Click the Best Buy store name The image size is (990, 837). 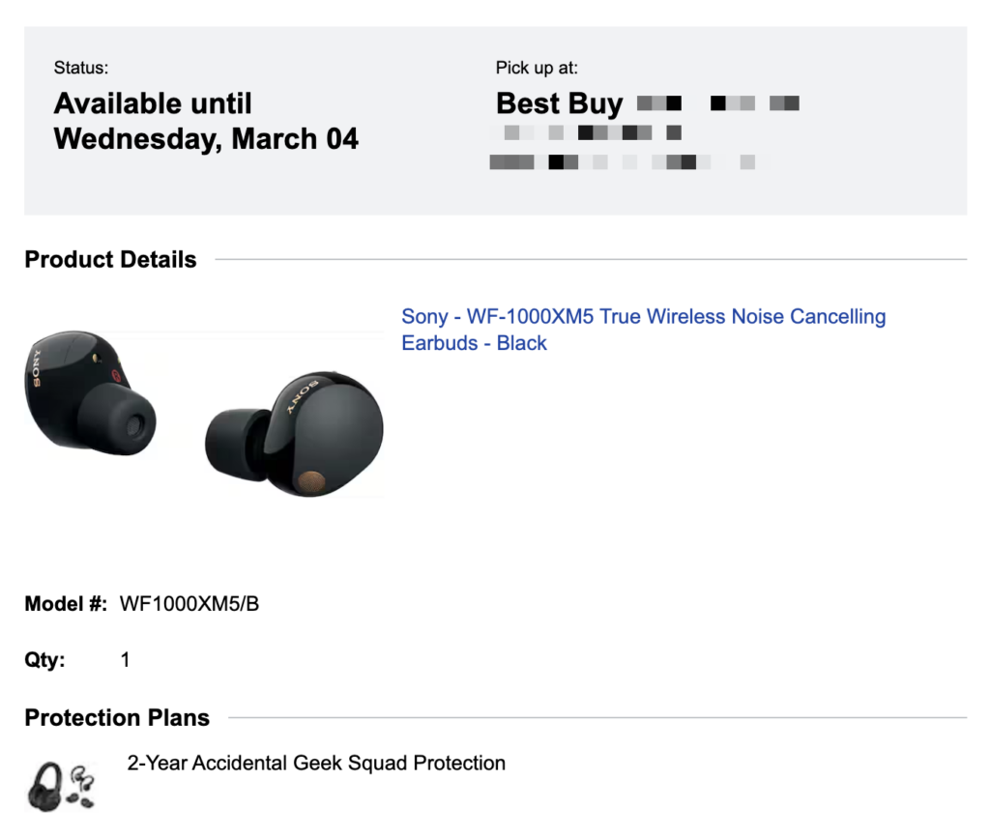pyautogui.click(x=559, y=103)
